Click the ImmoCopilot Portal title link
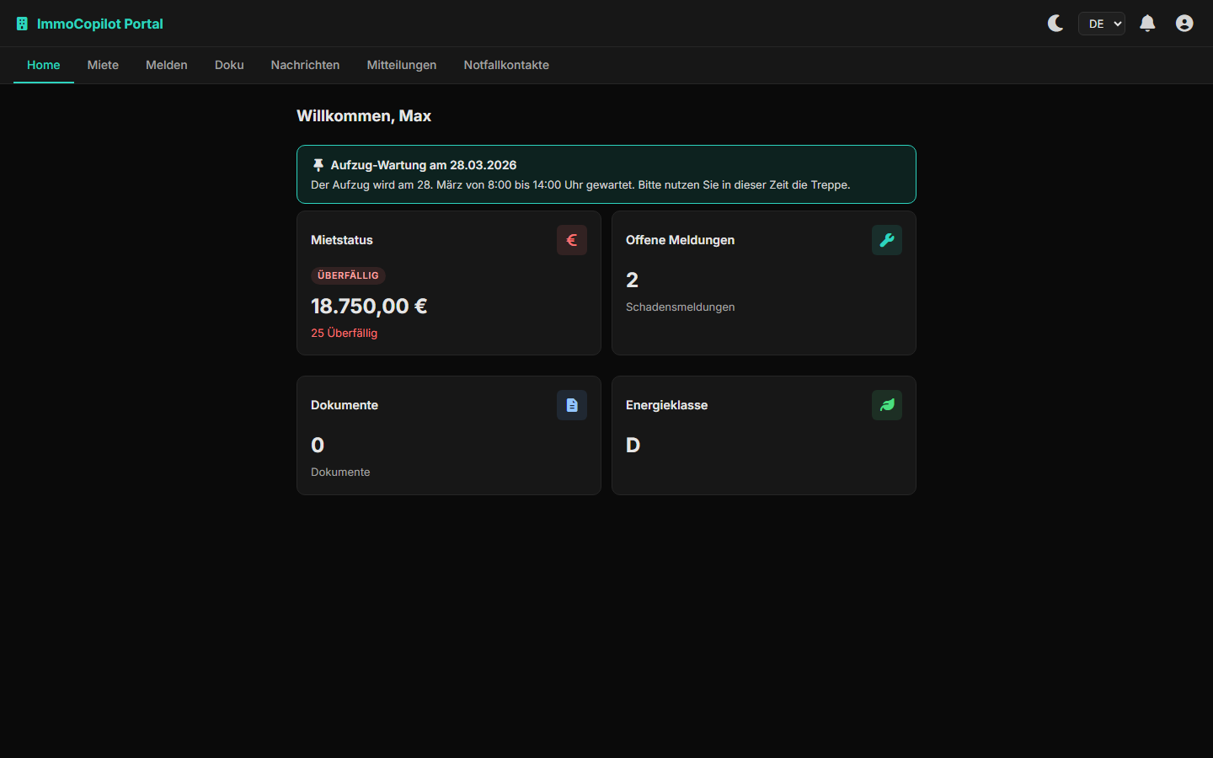This screenshot has width=1213, height=758. pyautogui.click(x=100, y=24)
